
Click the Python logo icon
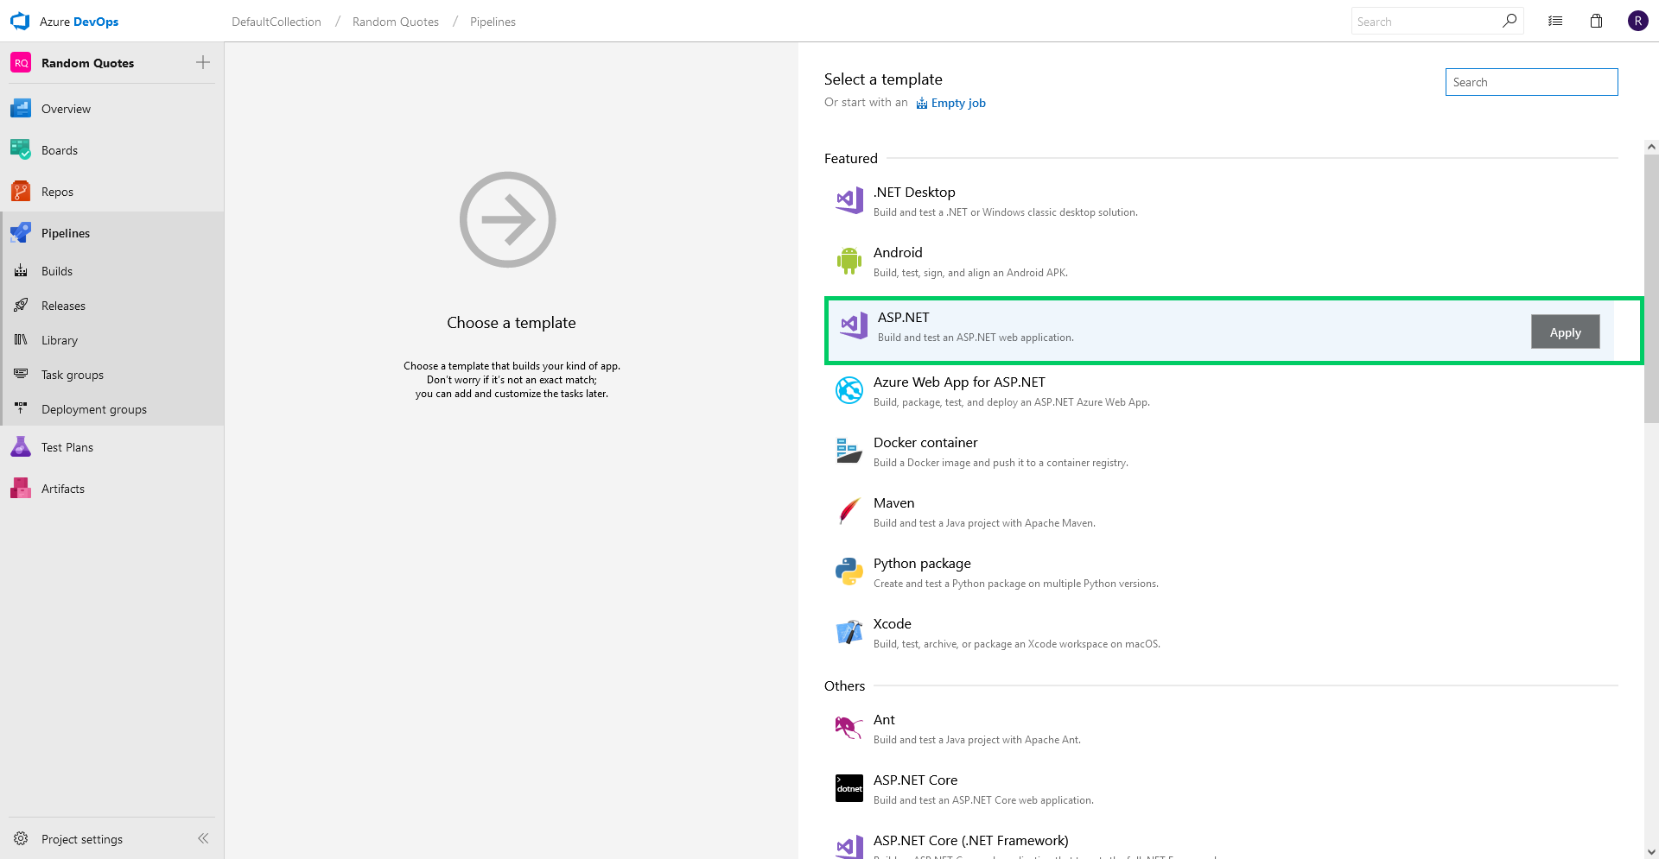[x=849, y=572]
